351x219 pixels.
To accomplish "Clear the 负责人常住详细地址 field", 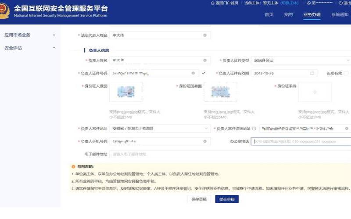I will 347,128.
